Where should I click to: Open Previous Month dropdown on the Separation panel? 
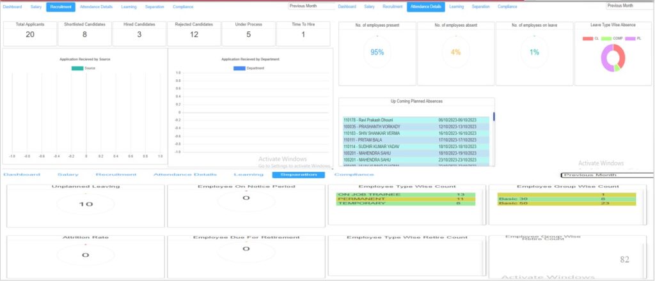pyautogui.click(x=606, y=174)
